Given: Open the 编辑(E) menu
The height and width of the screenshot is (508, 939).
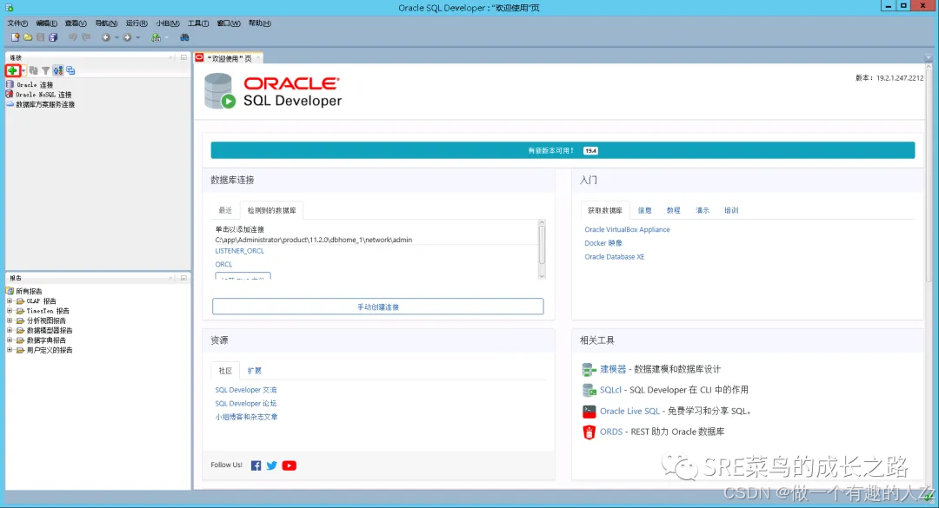Looking at the screenshot, I should pos(46,23).
